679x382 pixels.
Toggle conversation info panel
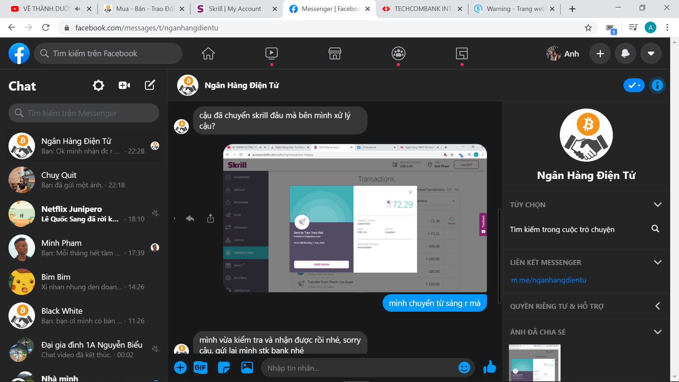click(x=657, y=85)
